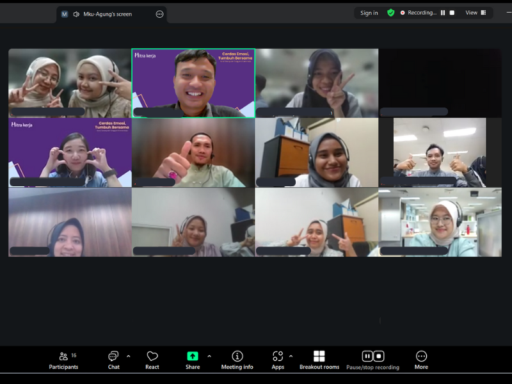Click the React heart icon
Viewport: 512px width, 384px height.
[x=152, y=360]
